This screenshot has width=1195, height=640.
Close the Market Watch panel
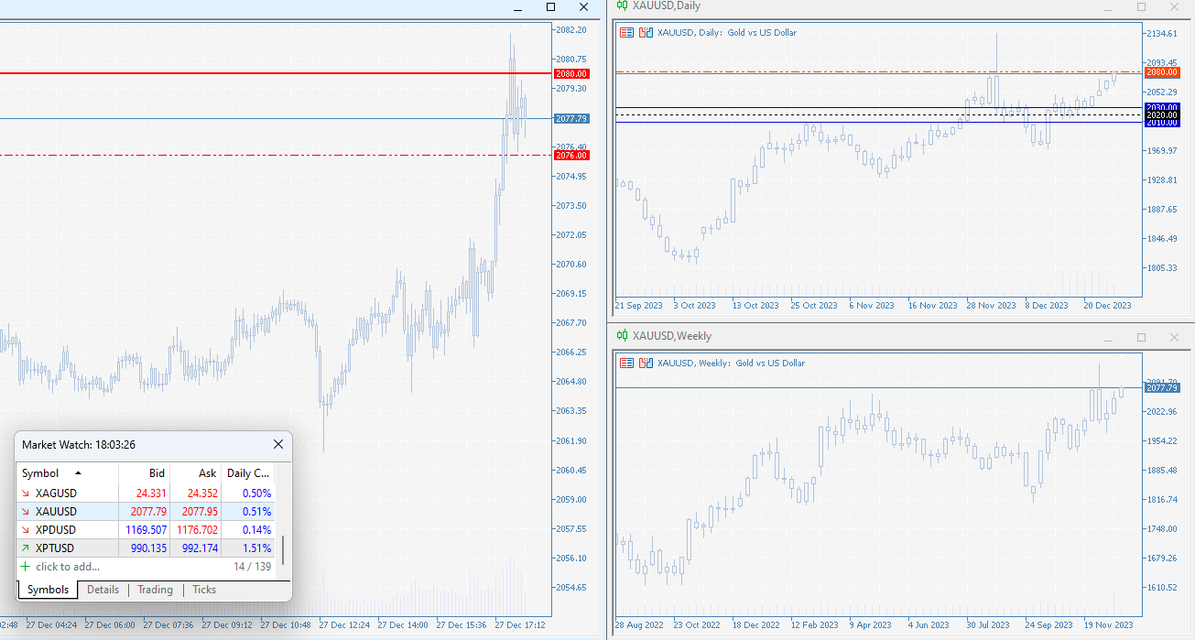pyautogui.click(x=278, y=444)
